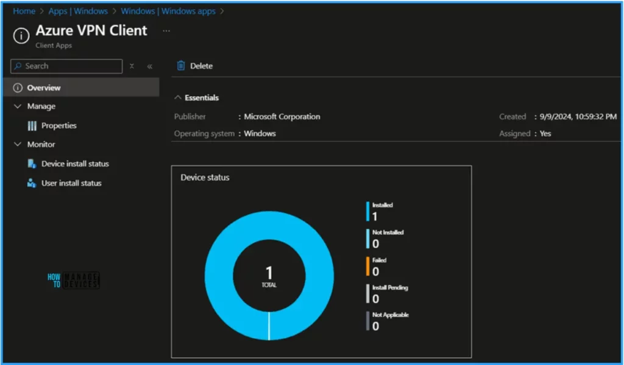Screen dimensions: 624x365
Task: Open User install status page
Action: 72,183
